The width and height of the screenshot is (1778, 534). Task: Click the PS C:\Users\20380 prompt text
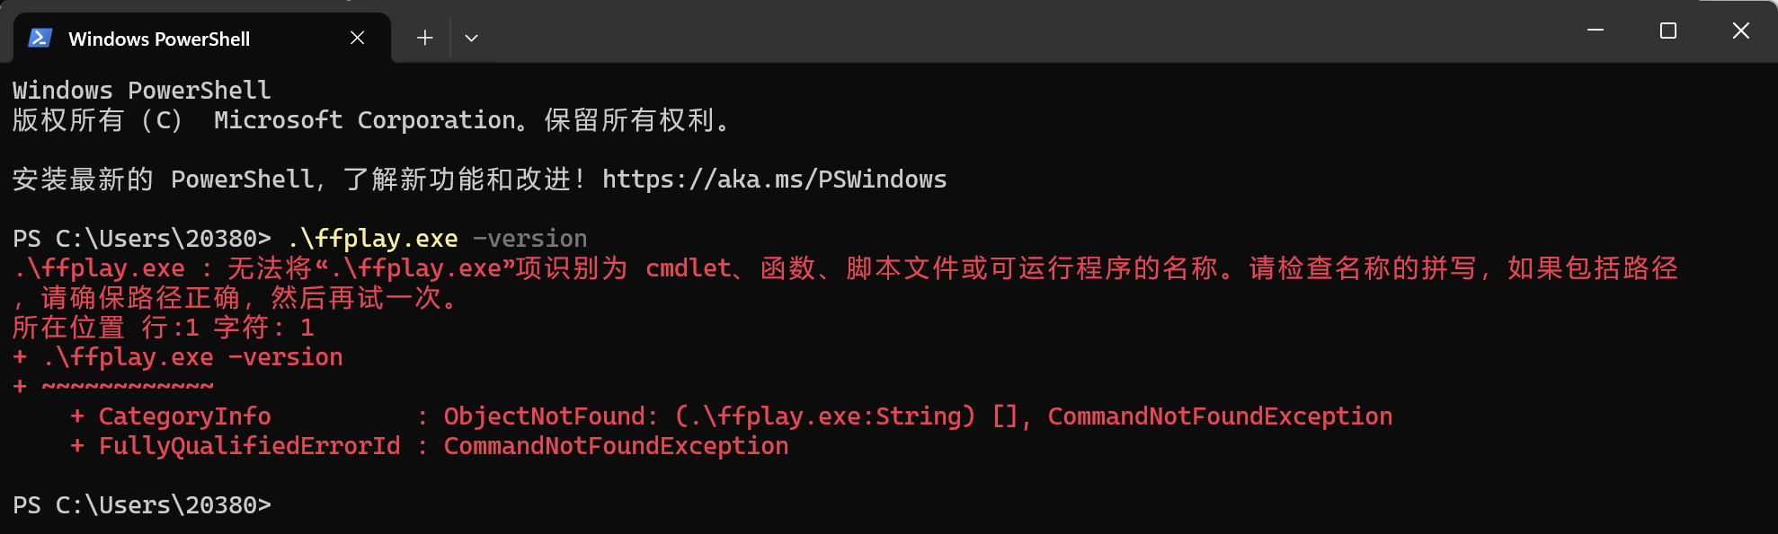pos(144,238)
